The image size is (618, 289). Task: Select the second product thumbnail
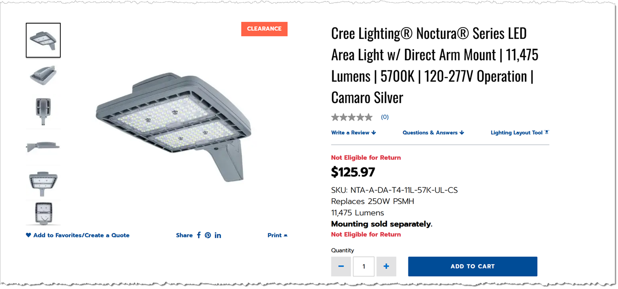coord(43,75)
